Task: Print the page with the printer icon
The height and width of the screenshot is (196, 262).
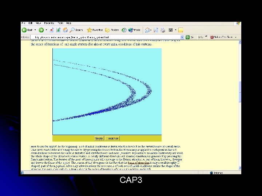Action: click(163, 30)
